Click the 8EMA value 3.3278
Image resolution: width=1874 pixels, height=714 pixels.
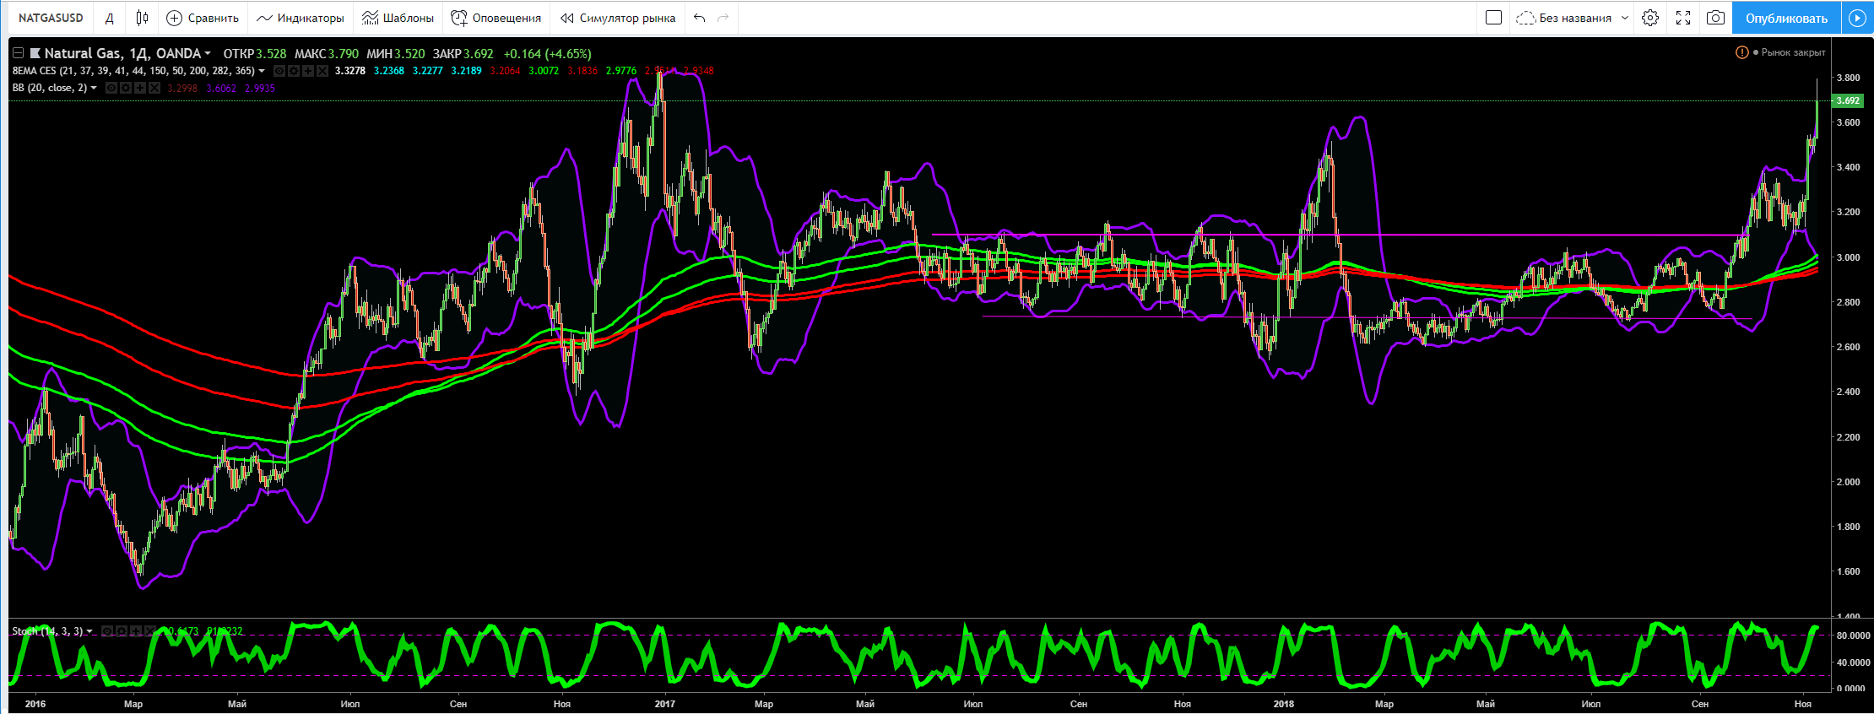click(x=350, y=71)
